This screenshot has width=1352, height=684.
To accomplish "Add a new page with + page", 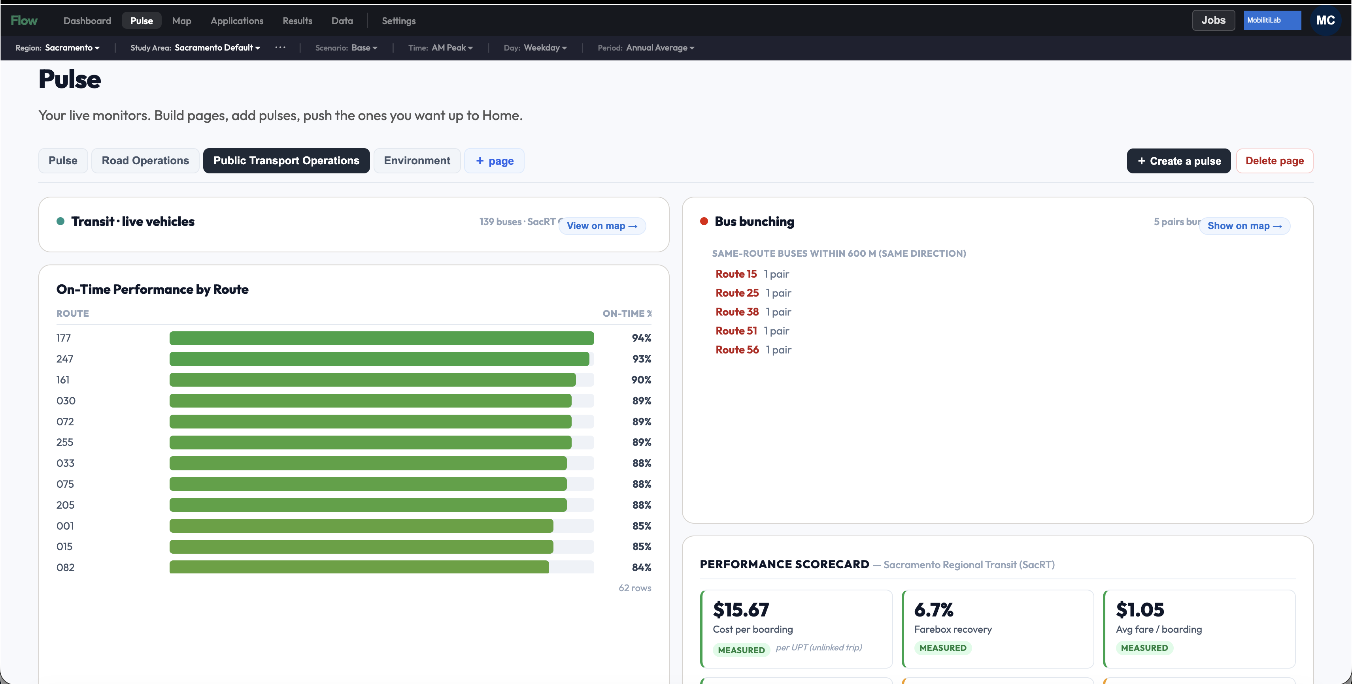I will (x=495, y=160).
